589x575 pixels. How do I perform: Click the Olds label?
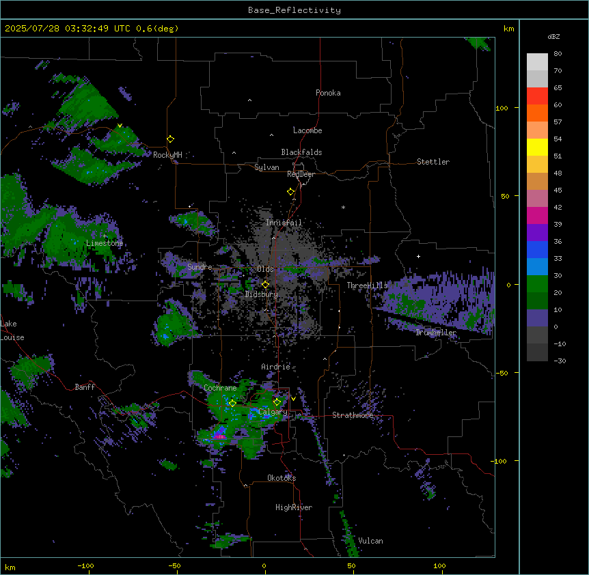(x=265, y=269)
